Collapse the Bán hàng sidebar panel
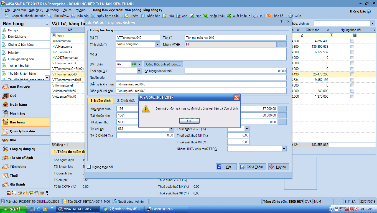Screen dimensions: 377x213 click(47, 24)
